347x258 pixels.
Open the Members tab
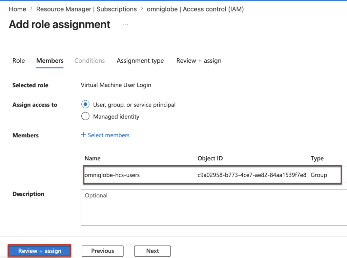(50, 61)
